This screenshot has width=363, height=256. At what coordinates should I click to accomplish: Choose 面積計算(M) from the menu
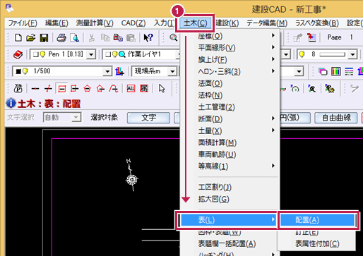pyautogui.click(x=217, y=142)
